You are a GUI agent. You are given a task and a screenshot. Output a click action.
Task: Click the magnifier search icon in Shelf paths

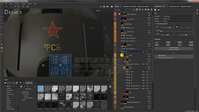click(x=27, y=87)
